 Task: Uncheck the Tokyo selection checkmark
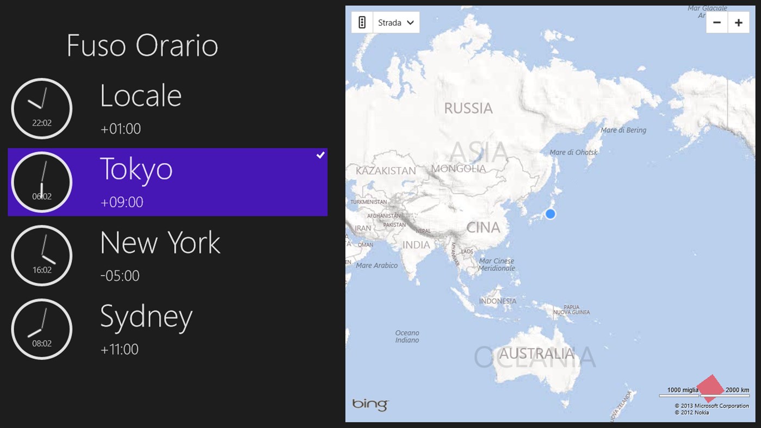pyautogui.click(x=320, y=156)
